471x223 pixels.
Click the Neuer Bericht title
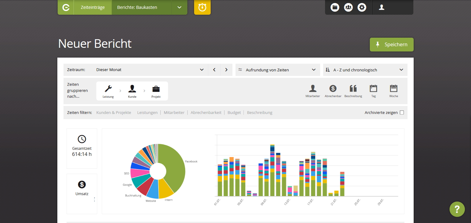coord(95,44)
